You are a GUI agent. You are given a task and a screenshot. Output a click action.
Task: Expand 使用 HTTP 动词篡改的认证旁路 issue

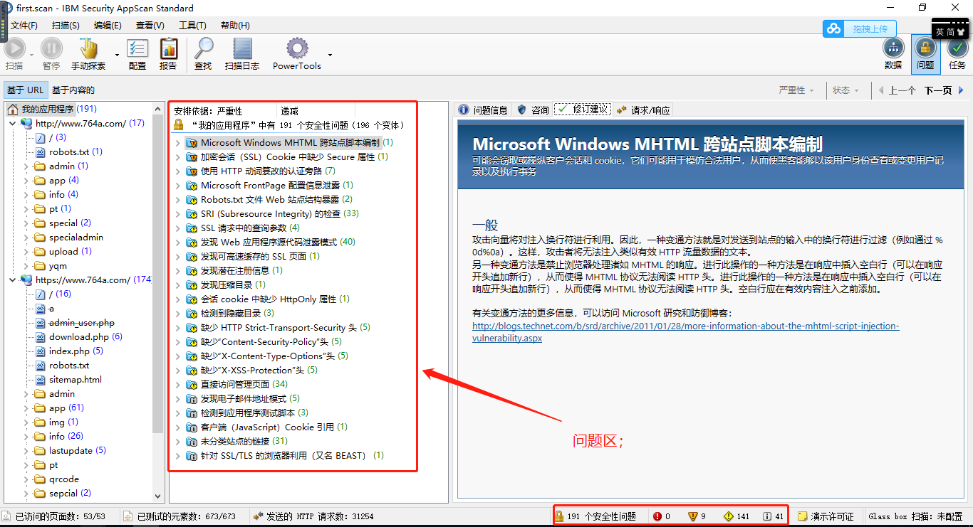pyautogui.click(x=177, y=171)
